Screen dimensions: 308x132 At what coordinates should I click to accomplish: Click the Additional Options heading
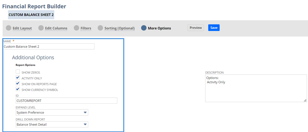click(33, 58)
